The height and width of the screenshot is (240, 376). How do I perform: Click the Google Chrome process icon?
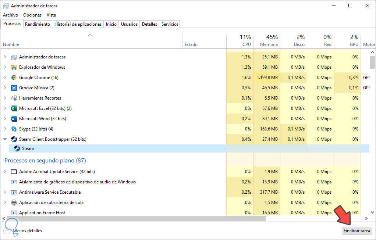tap(14, 78)
